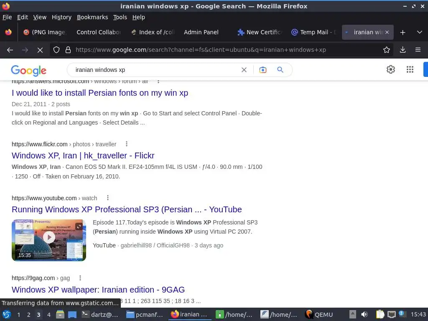Close the iranian windows xp tab

pyautogui.click(x=387, y=32)
